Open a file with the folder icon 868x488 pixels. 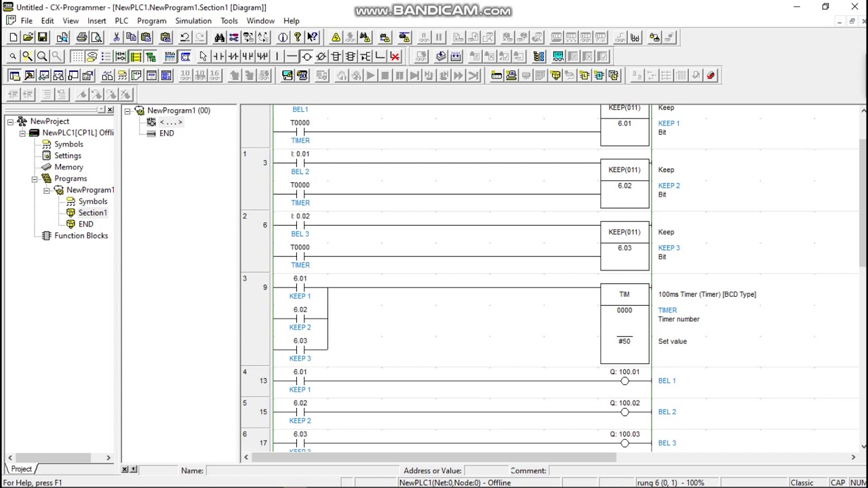[x=28, y=37]
